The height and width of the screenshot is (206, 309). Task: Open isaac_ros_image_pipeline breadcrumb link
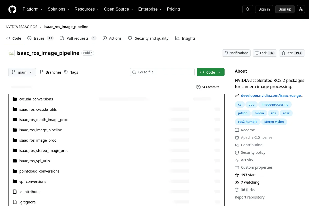[x=66, y=27]
